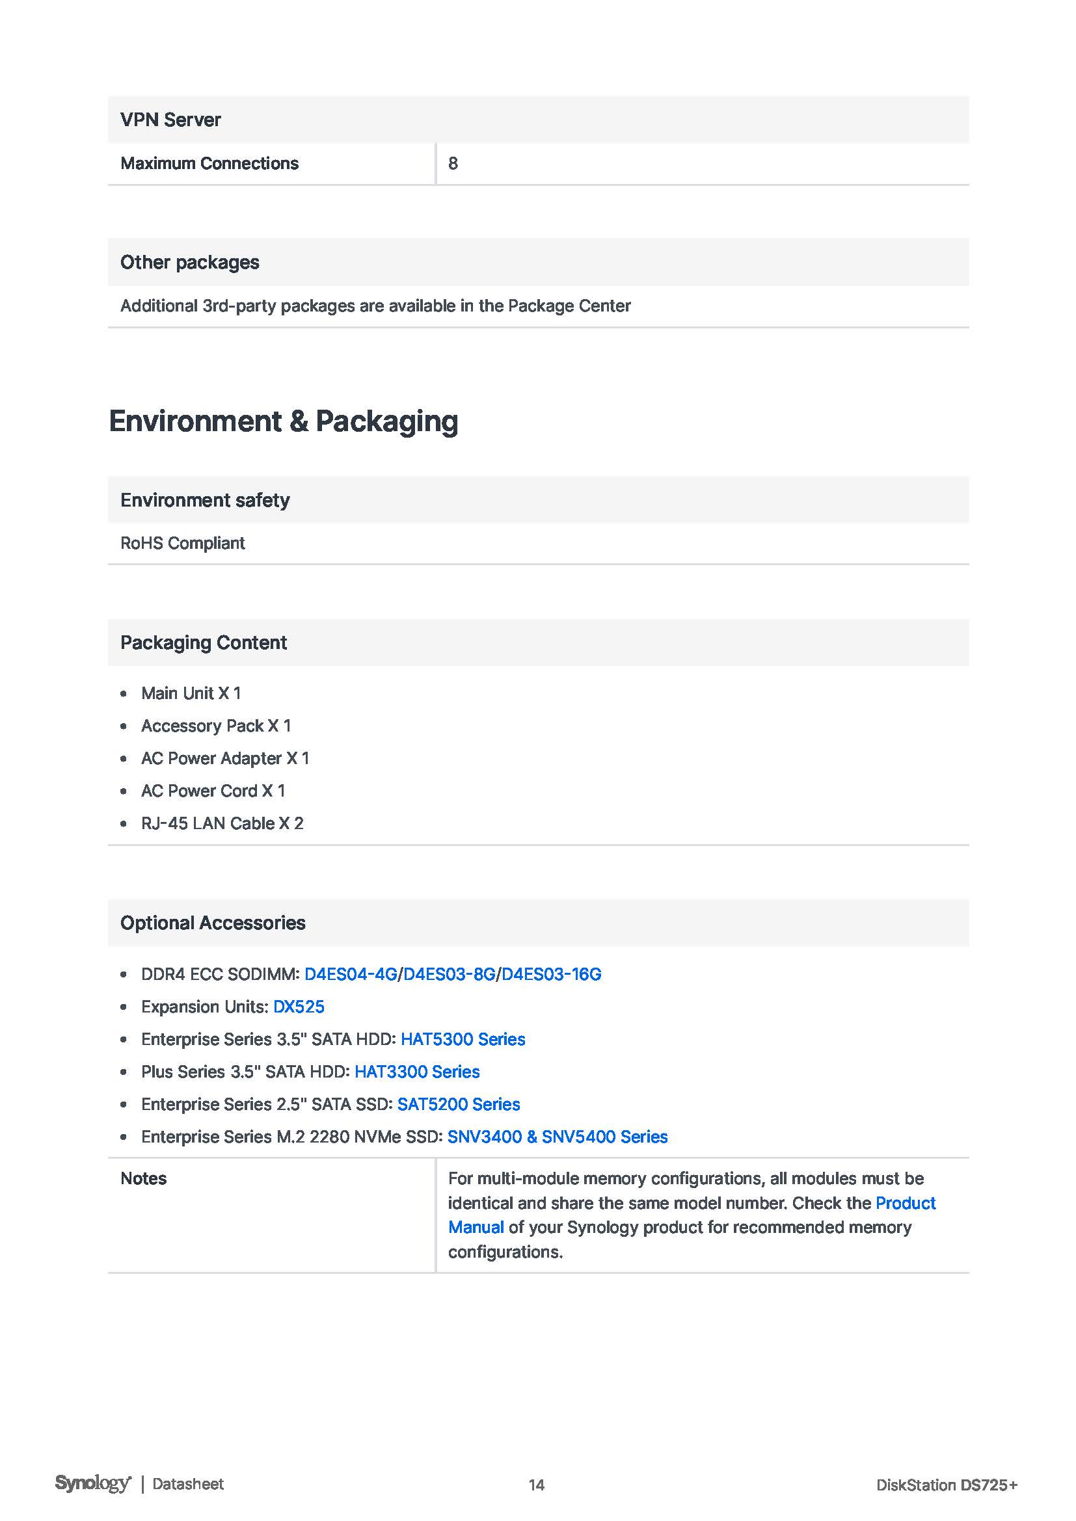Click the DiskStation DS725+ footer text

point(946,1485)
